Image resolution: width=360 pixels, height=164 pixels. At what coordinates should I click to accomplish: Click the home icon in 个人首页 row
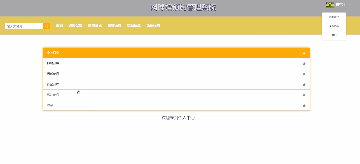point(304,53)
